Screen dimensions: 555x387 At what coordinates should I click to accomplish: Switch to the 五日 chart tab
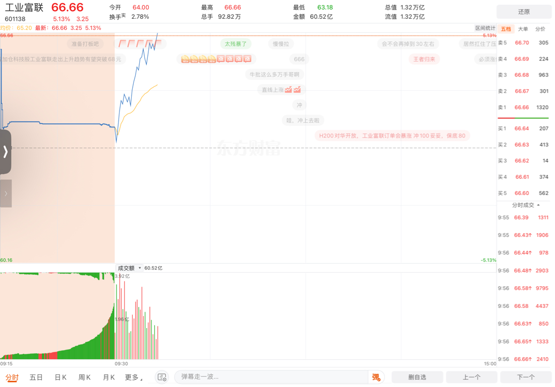click(36, 377)
